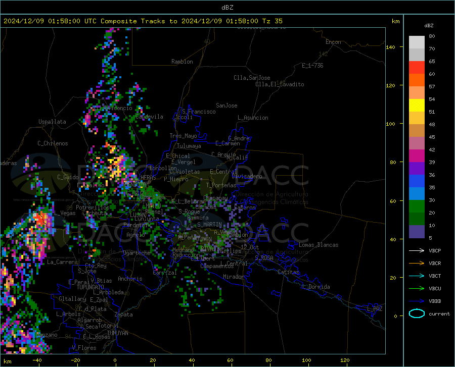Click the E_Vergel map label
Image resolution: width=455 pixels, height=367 pixels.
click(184, 162)
